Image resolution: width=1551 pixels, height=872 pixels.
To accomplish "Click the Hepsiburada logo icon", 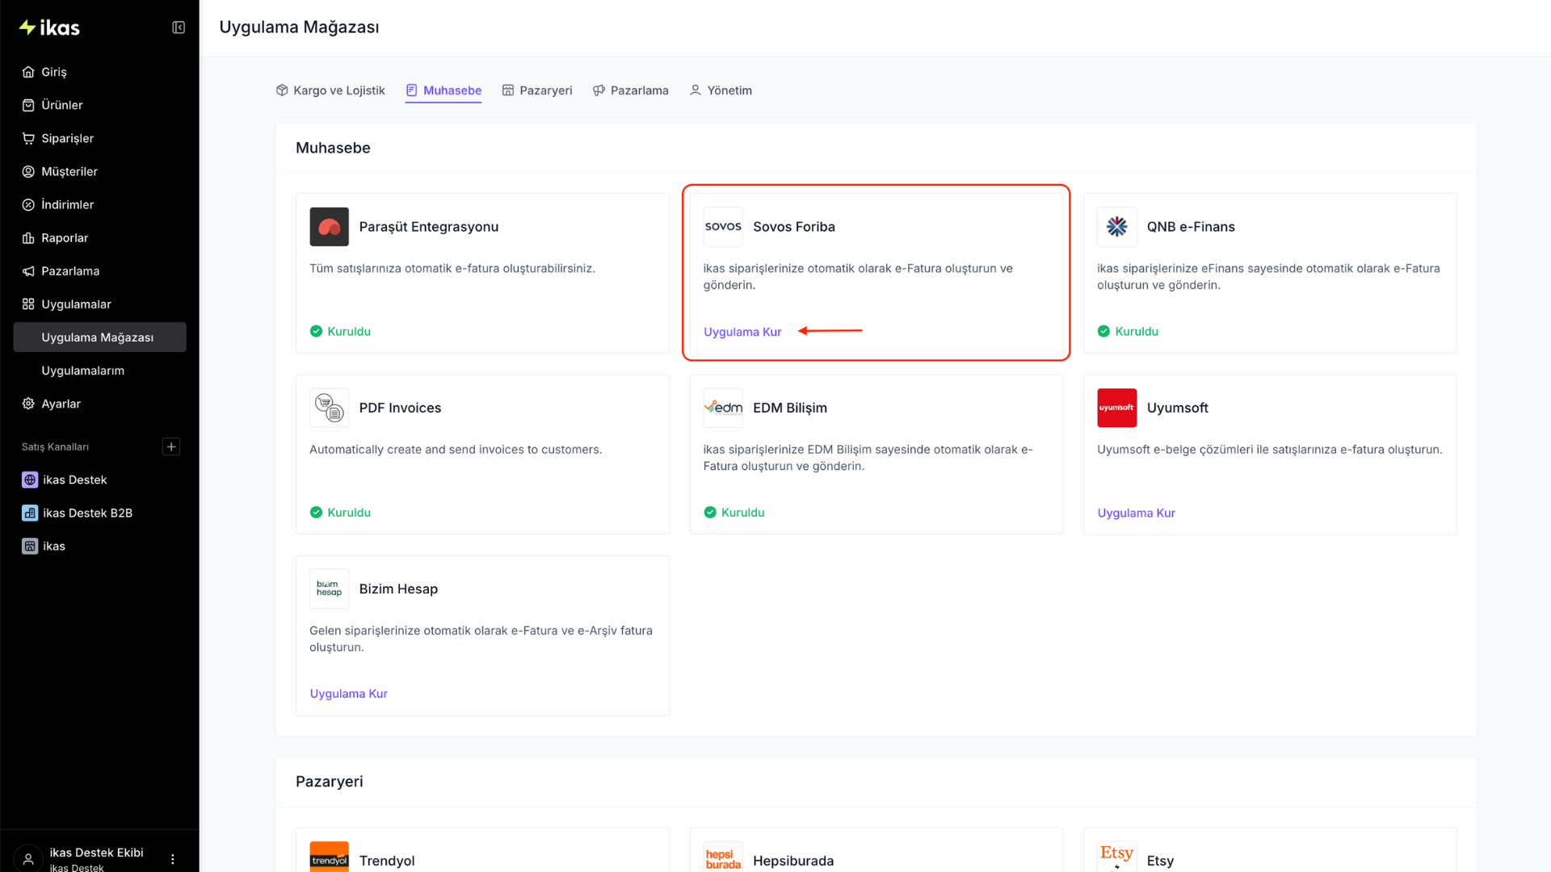I will coord(723,857).
